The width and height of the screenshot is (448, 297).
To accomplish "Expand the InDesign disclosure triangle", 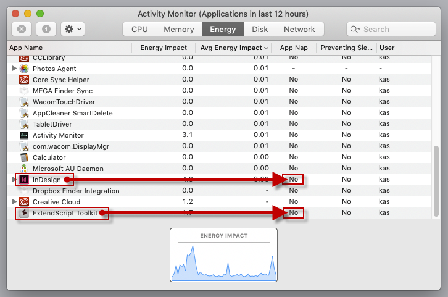I will click(x=14, y=180).
